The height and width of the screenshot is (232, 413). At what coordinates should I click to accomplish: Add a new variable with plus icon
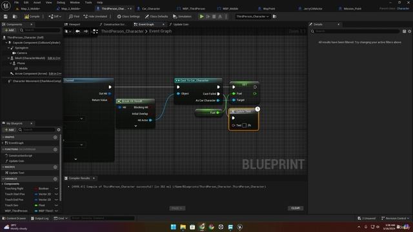click(x=55, y=179)
